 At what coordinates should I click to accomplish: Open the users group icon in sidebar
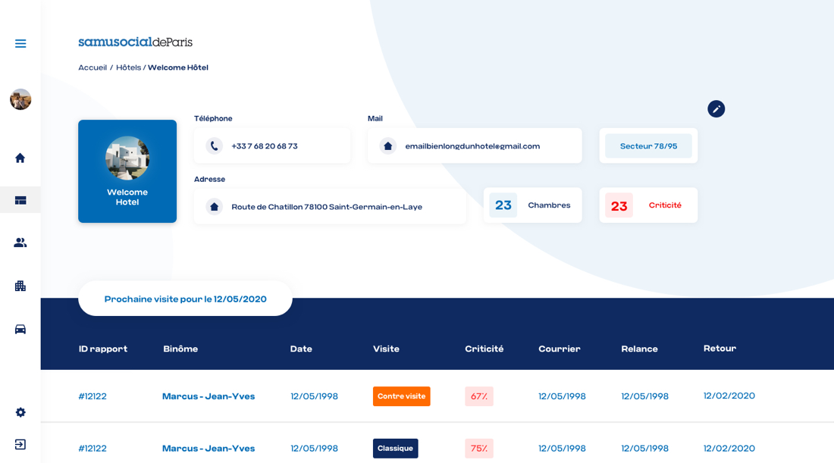tap(20, 242)
